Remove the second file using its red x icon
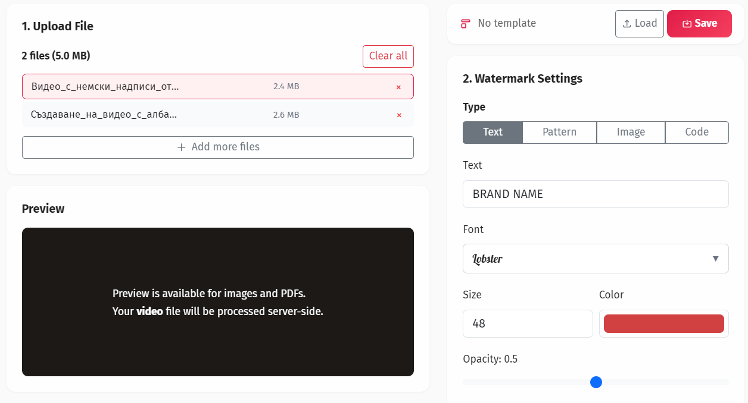748x403 pixels. point(398,115)
